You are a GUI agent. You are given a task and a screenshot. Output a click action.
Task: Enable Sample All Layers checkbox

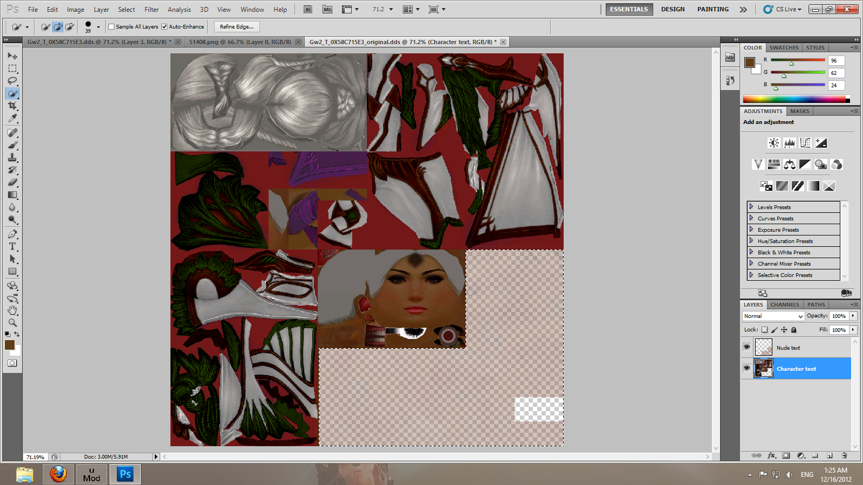pos(112,27)
